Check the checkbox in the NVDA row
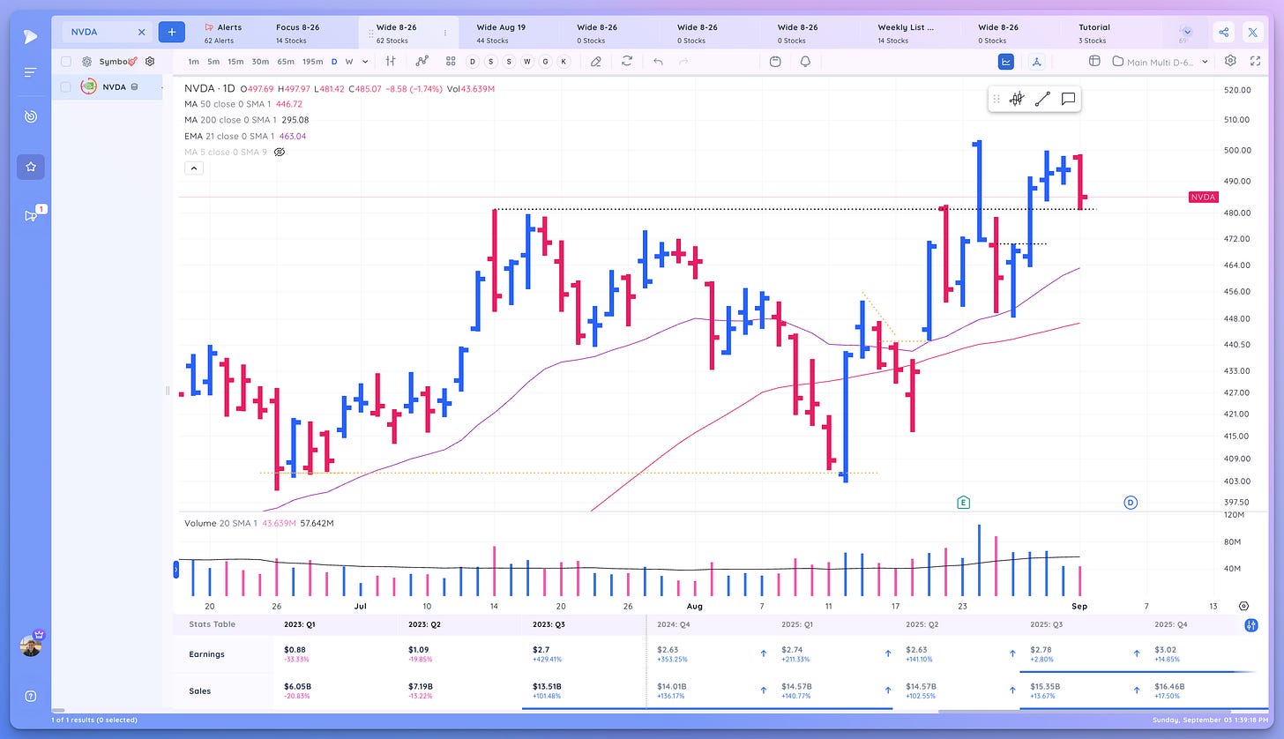The width and height of the screenshot is (1284, 739). (66, 86)
